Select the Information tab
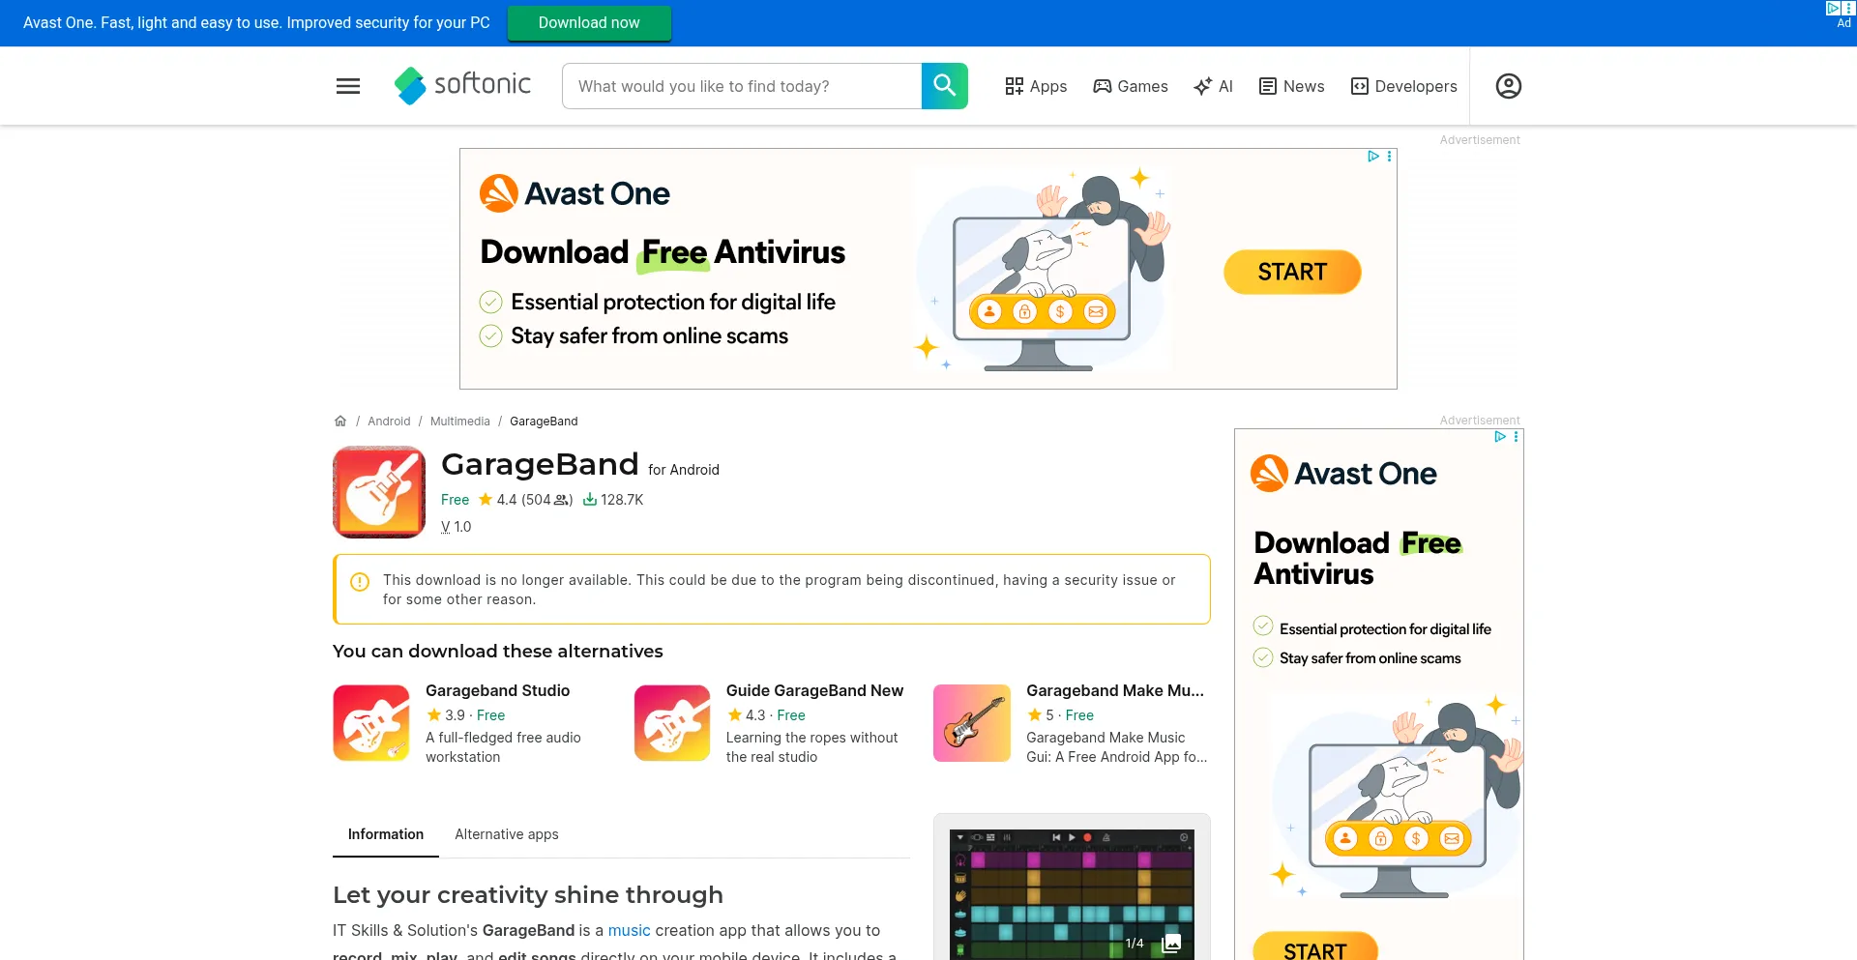Viewport: 1857px width, 960px height. 386,834
